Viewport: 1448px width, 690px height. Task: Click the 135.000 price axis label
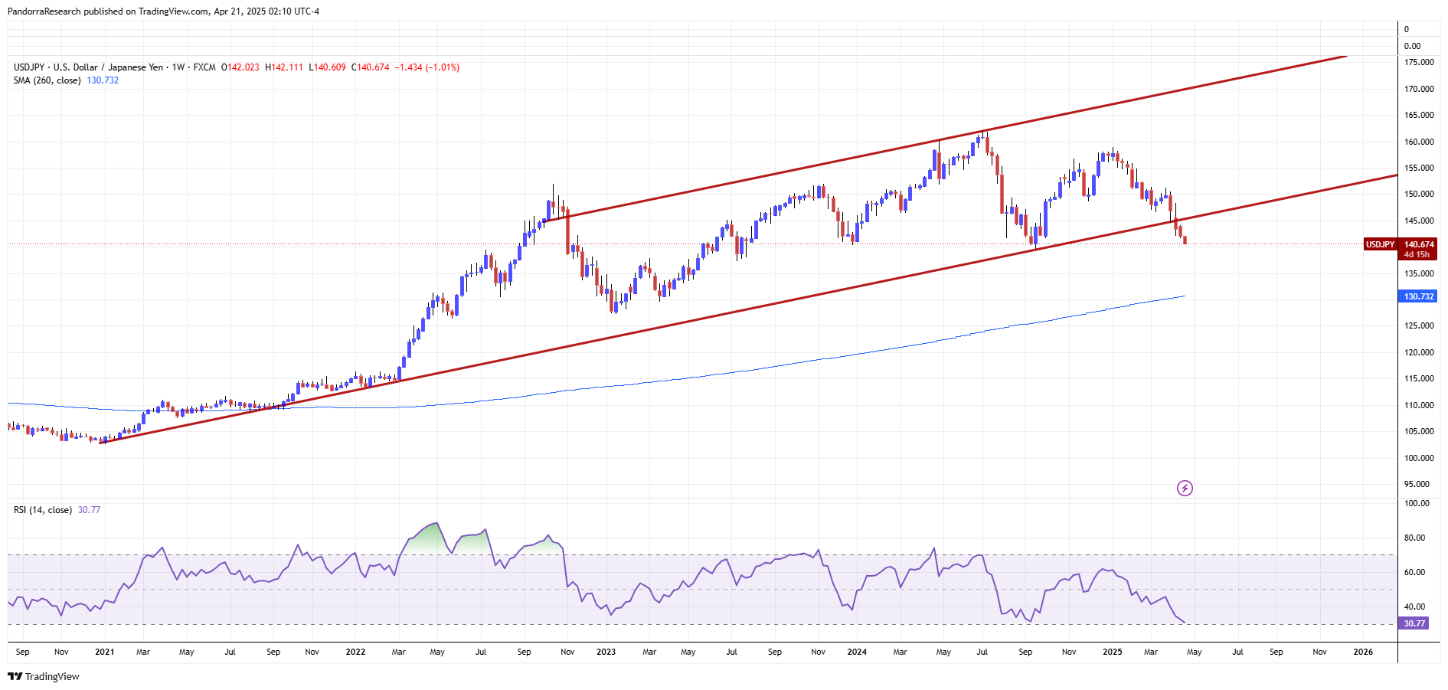click(x=1419, y=273)
